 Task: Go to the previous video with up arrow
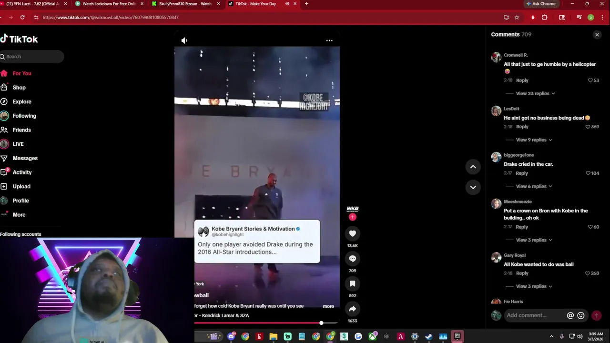pos(473,167)
